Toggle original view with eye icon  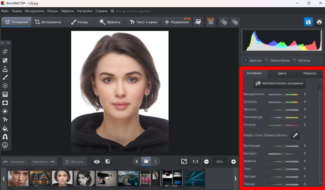[97, 162]
